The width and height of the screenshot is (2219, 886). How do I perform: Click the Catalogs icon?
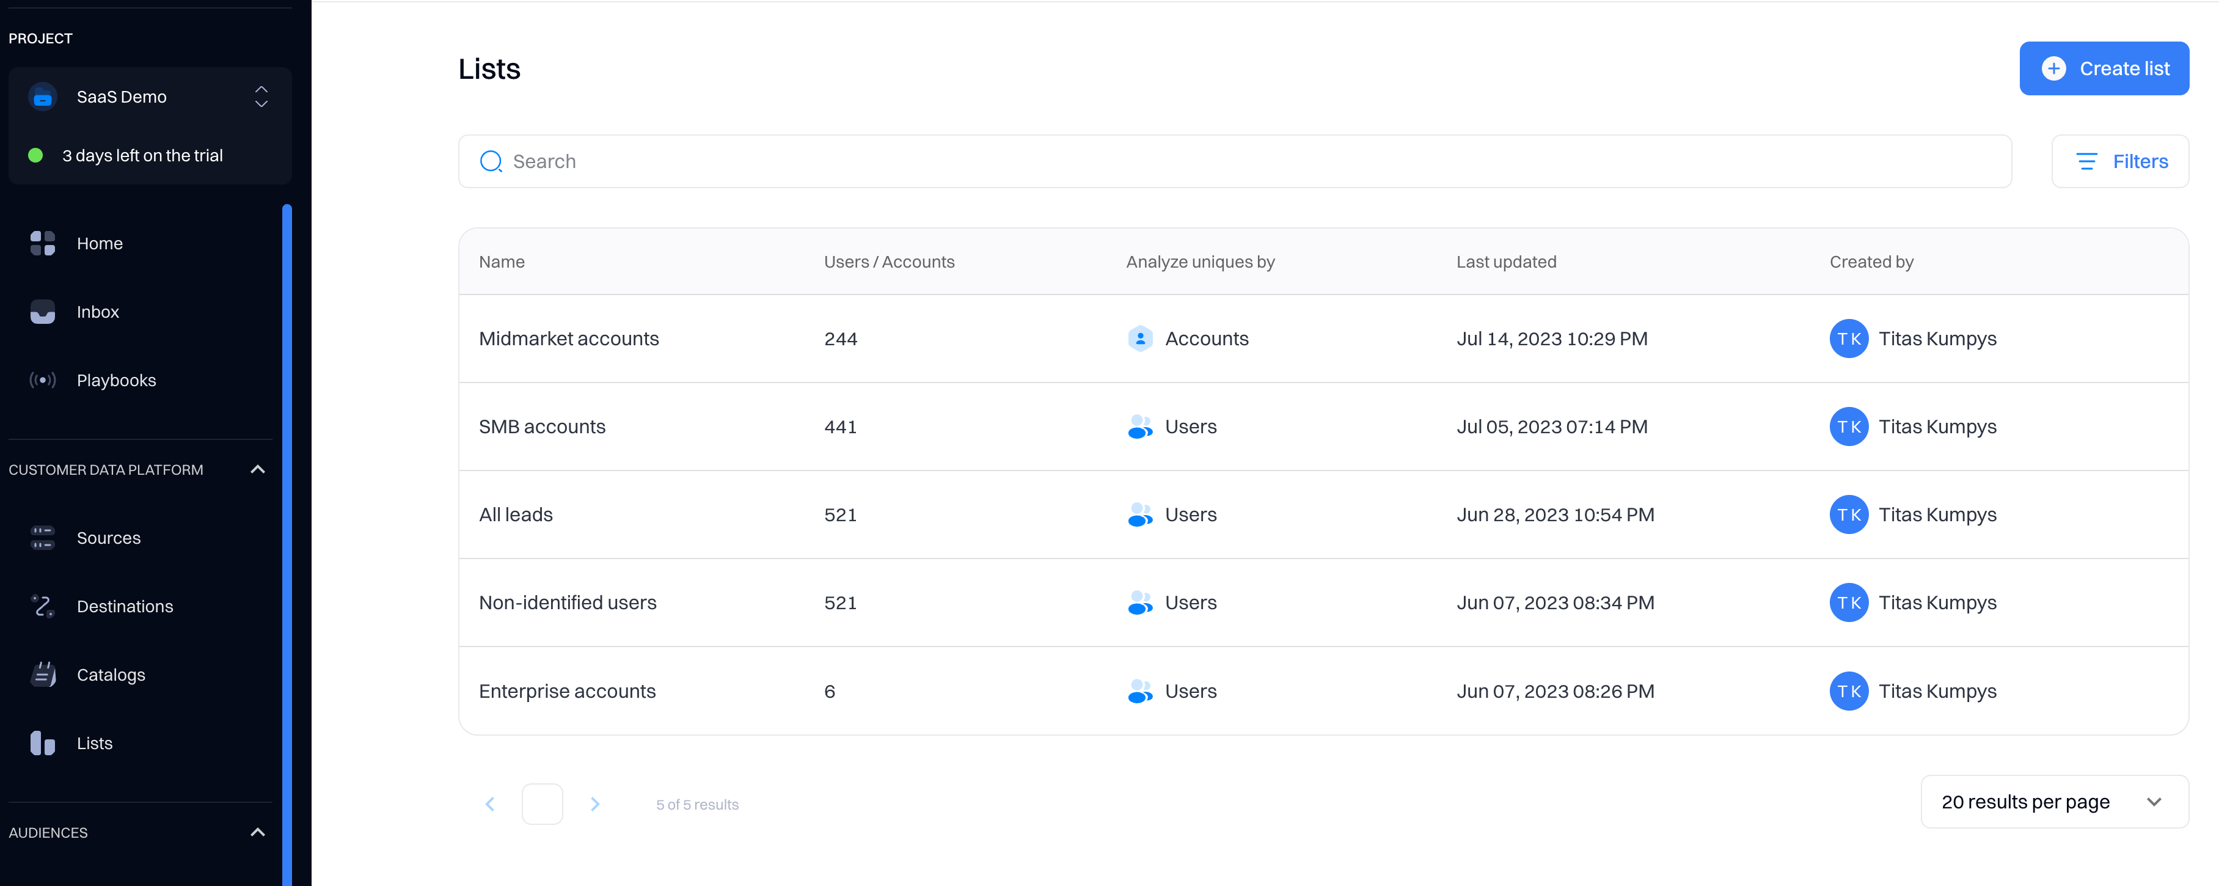42,675
